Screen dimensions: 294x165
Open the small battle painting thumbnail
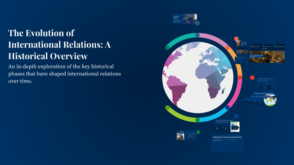point(242,50)
